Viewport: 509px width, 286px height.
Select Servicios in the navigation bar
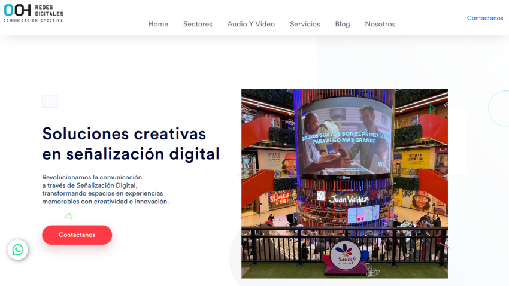click(x=305, y=24)
